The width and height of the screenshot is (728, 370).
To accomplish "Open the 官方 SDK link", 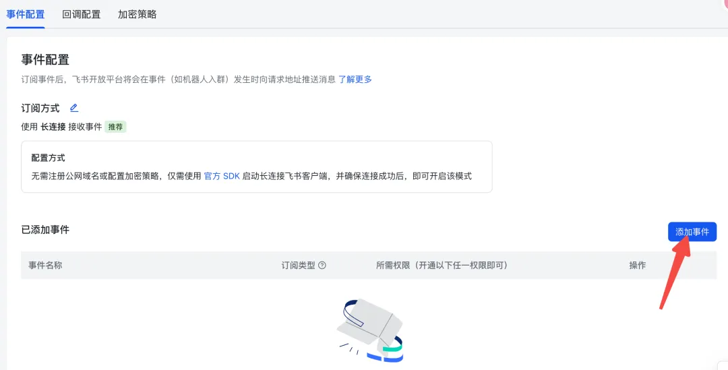I will pyautogui.click(x=222, y=177).
